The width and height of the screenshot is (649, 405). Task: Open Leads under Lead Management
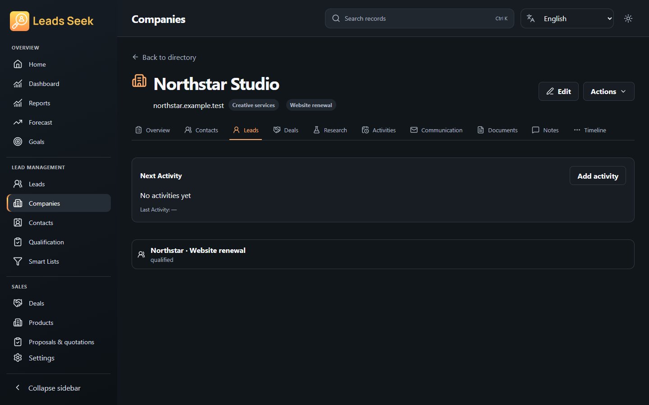pyautogui.click(x=59, y=184)
